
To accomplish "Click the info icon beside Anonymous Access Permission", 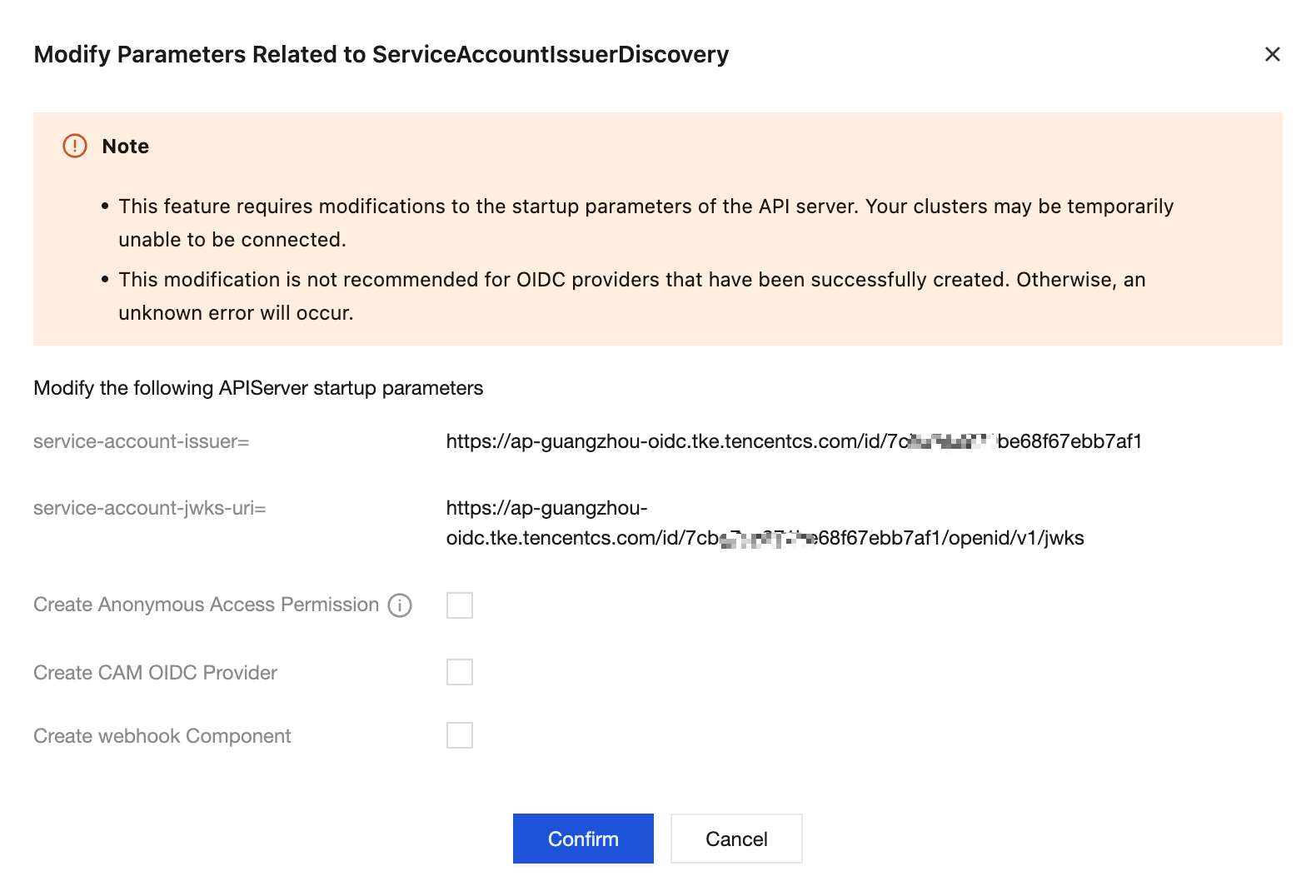I will click(x=400, y=605).
